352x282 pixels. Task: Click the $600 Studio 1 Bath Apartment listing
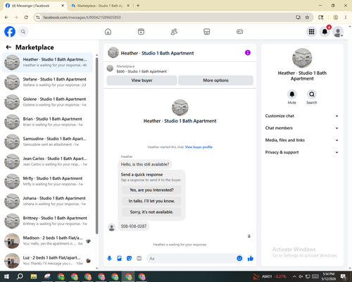pyautogui.click(x=142, y=71)
